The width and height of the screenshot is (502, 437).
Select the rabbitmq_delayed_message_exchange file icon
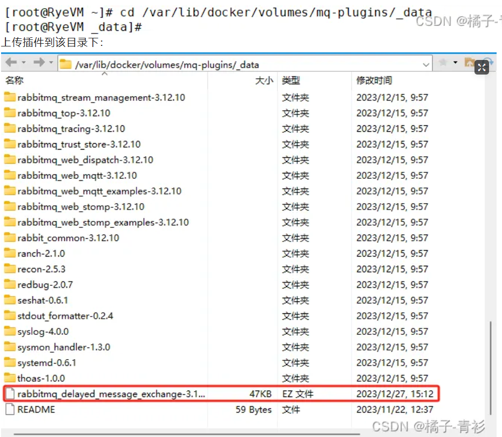click(x=10, y=394)
